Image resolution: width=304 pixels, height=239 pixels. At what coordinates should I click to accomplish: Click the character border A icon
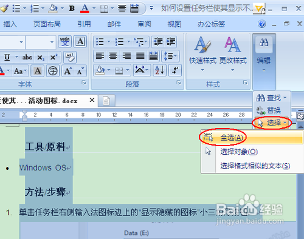tap(80, 41)
